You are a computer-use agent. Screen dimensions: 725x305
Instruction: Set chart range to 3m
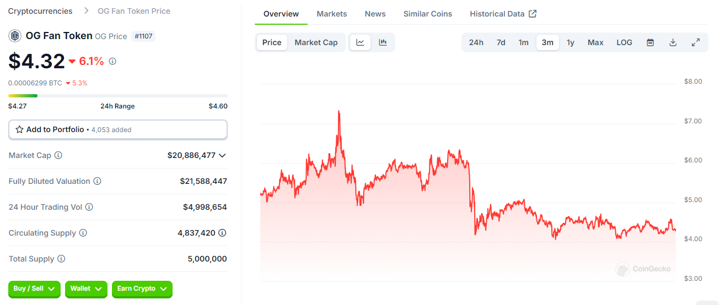tap(547, 42)
